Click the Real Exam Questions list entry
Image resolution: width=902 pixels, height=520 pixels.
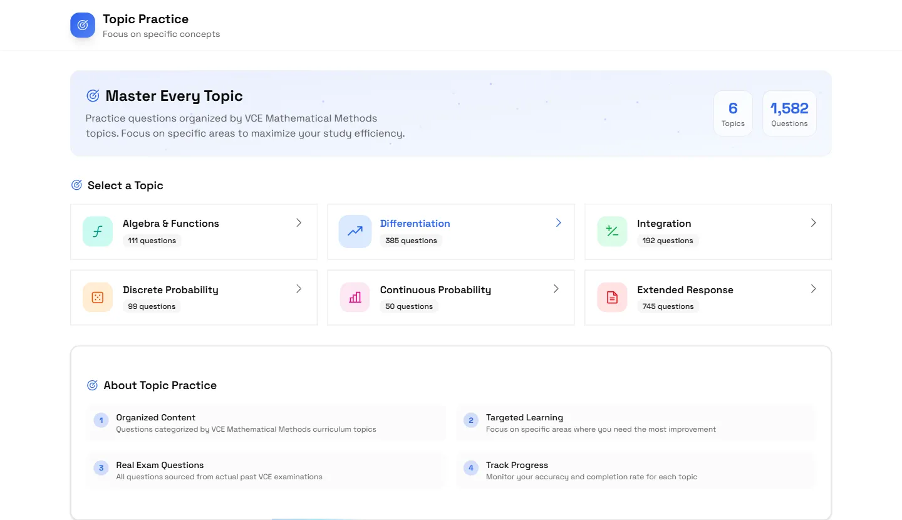pos(266,470)
